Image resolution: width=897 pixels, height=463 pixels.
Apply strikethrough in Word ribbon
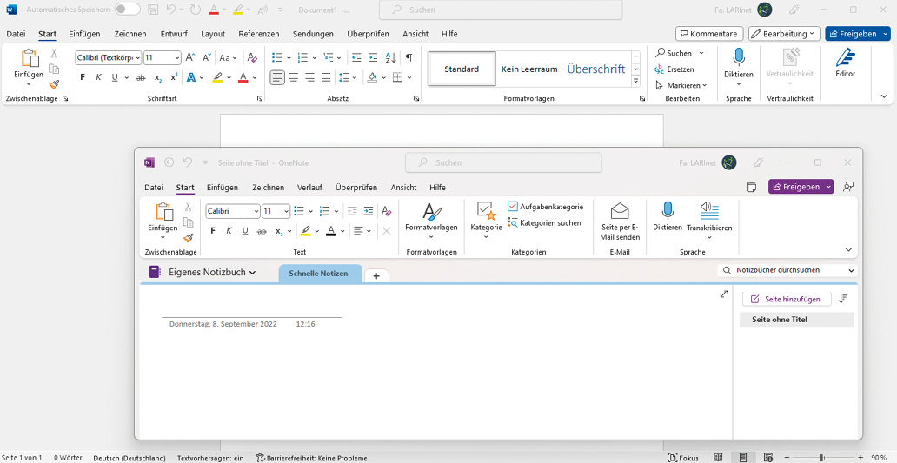[140, 77]
